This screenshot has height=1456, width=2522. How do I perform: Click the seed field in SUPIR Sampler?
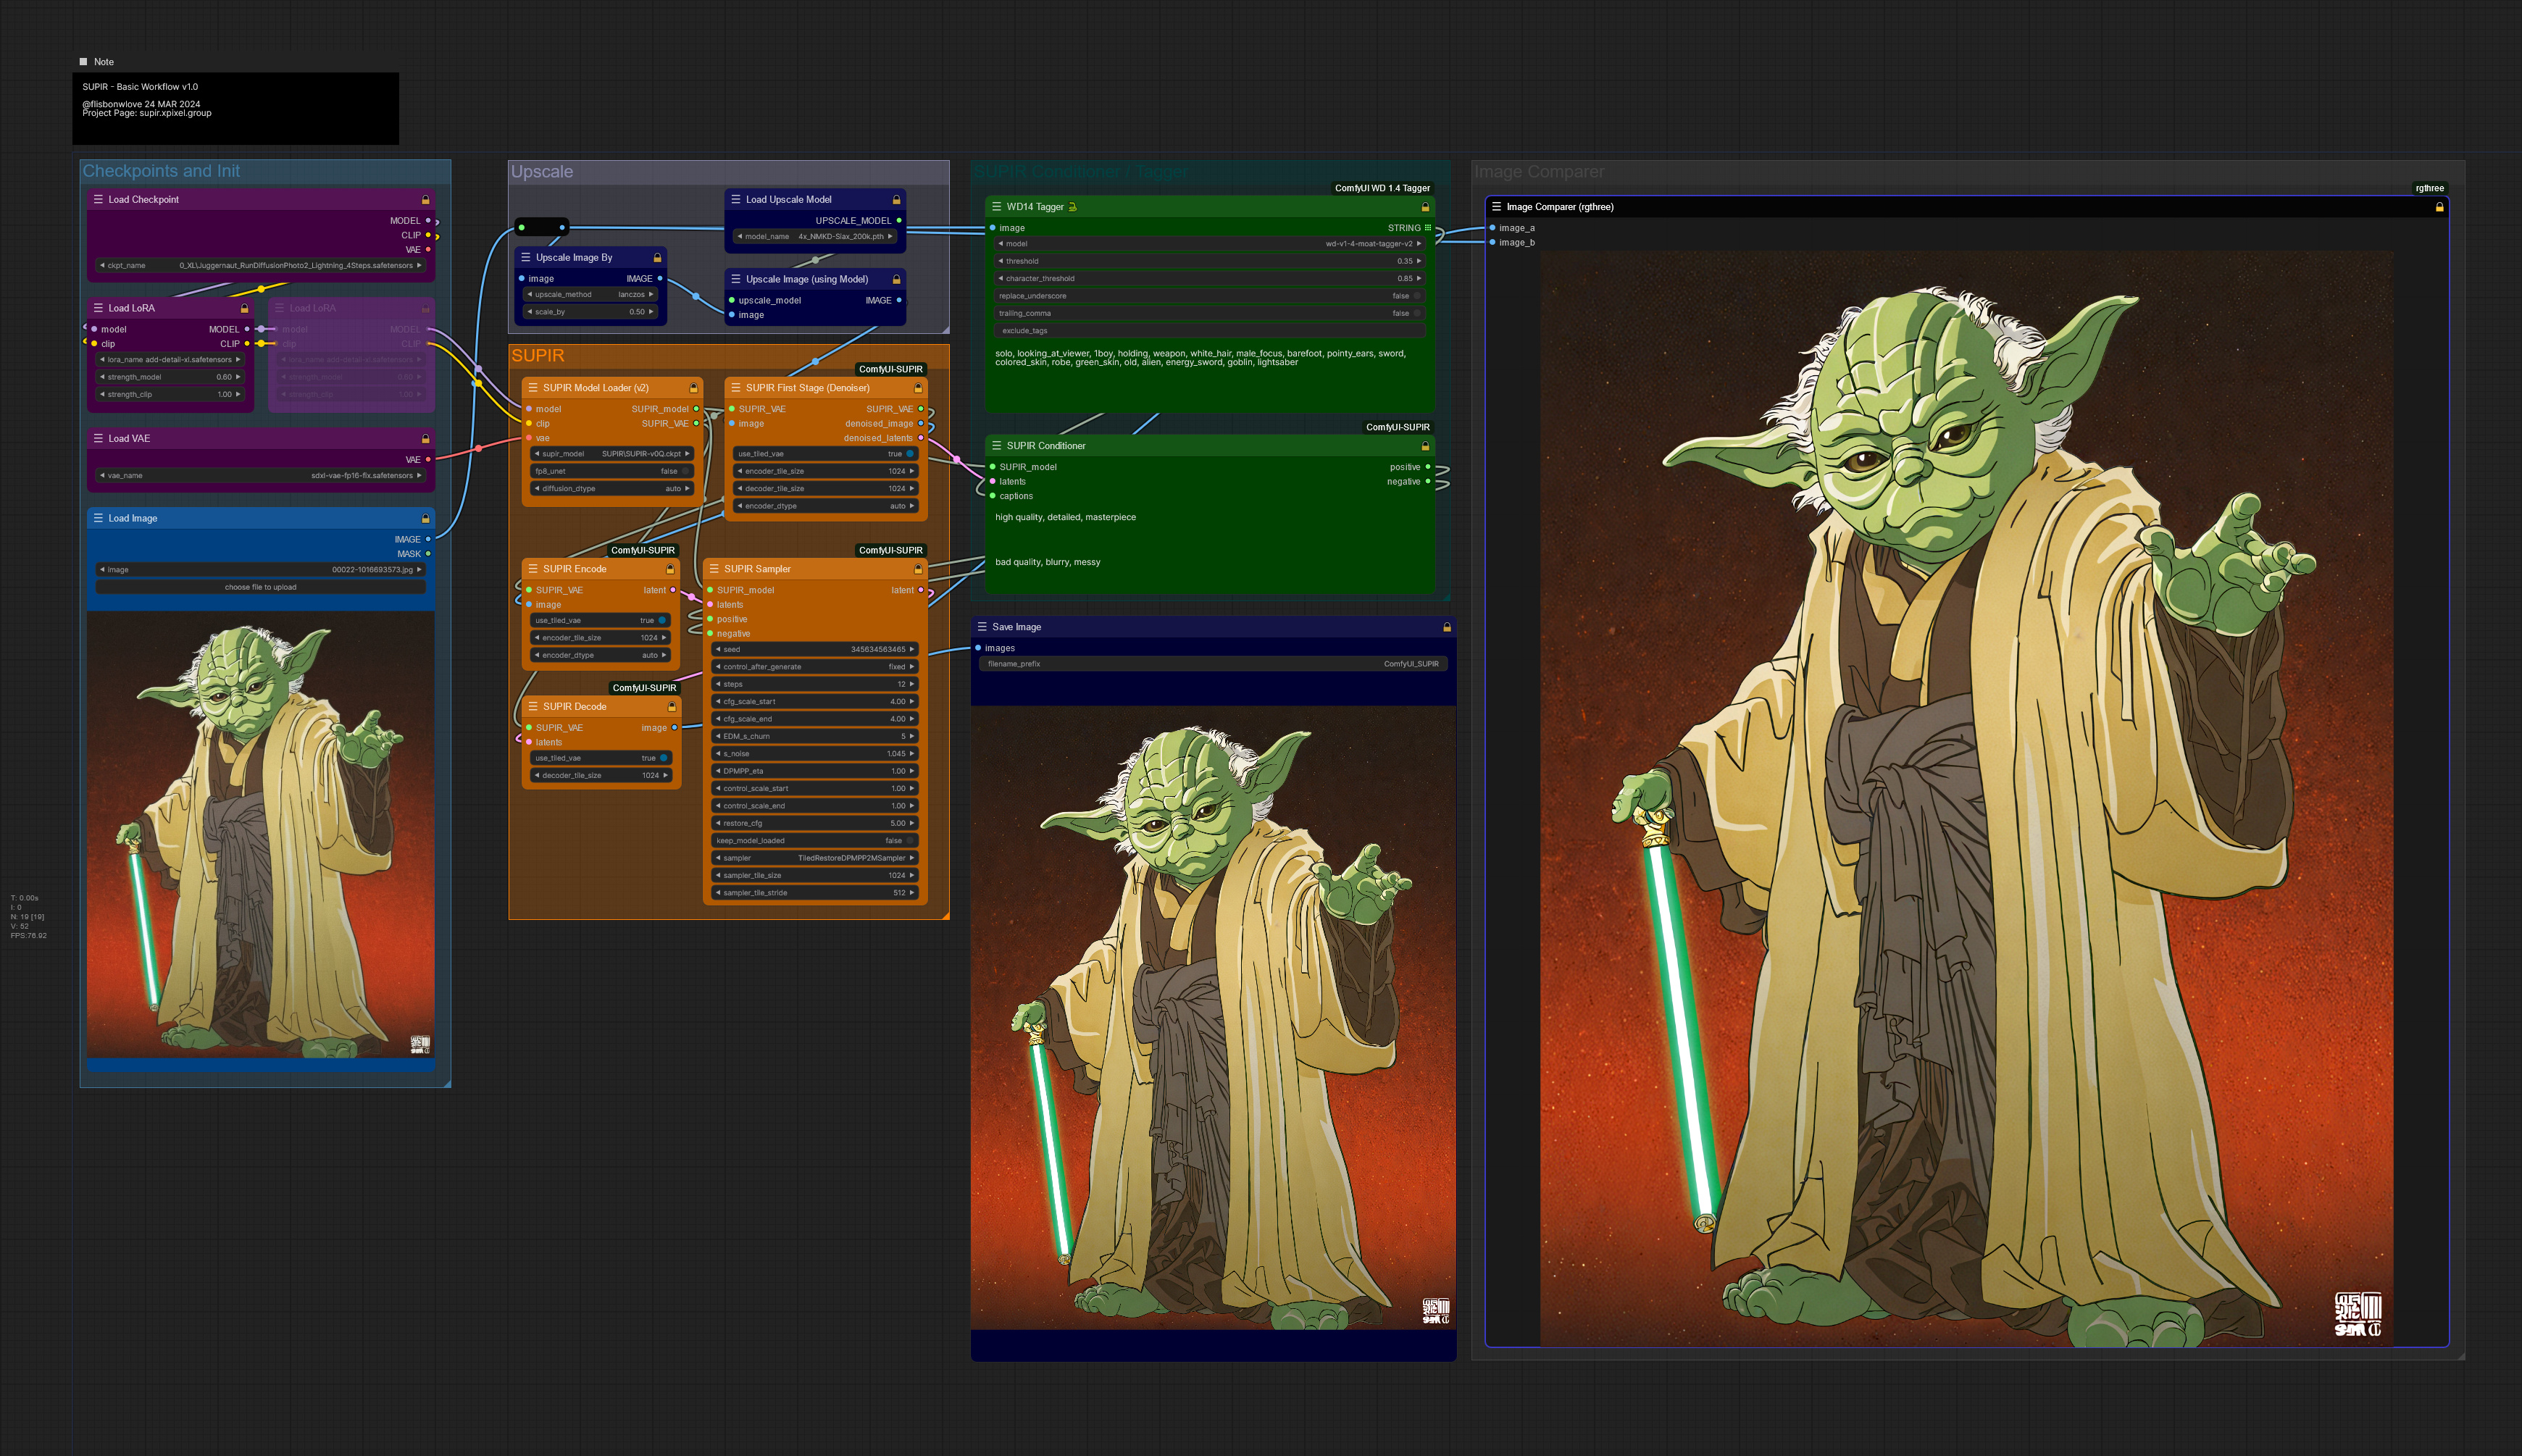pyautogui.click(x=814, y=649)
